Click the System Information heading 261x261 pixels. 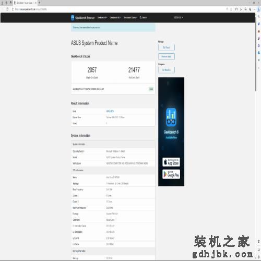tap(80, 135)
